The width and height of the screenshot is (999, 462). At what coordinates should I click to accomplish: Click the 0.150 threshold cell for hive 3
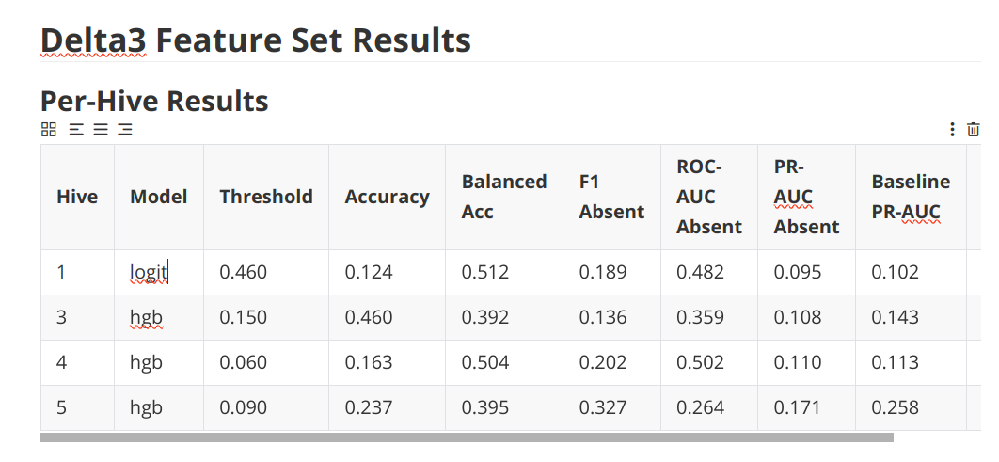tap(243, 318)
